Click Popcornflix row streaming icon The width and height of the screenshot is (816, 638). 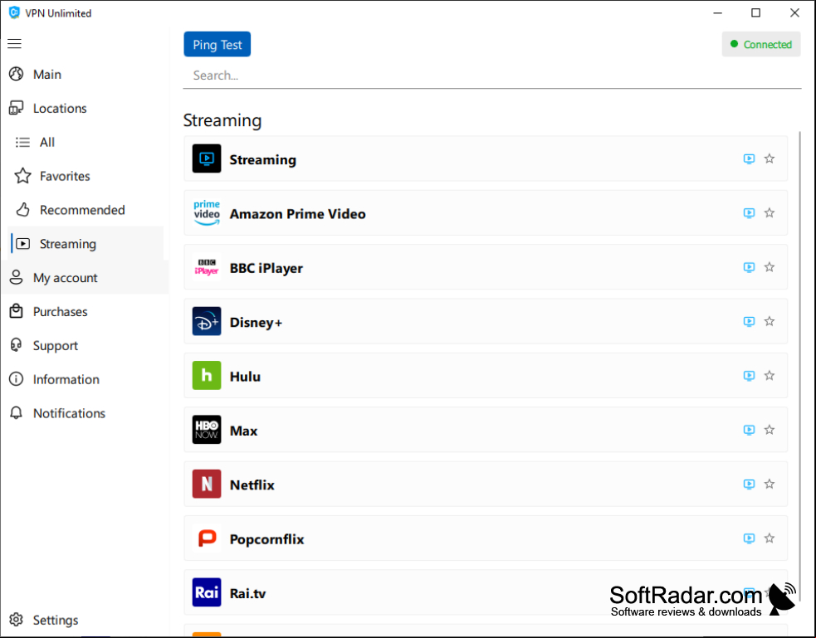click(749, 538)
